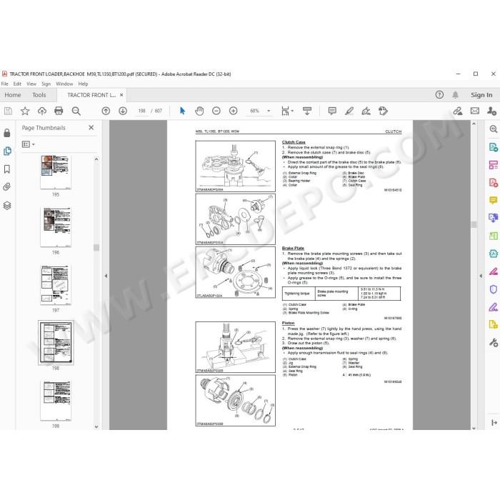Select page 196 thumbnail
The height and width of the screenshot is (500, 500).
pyautogui.click(x=56, y=226)
